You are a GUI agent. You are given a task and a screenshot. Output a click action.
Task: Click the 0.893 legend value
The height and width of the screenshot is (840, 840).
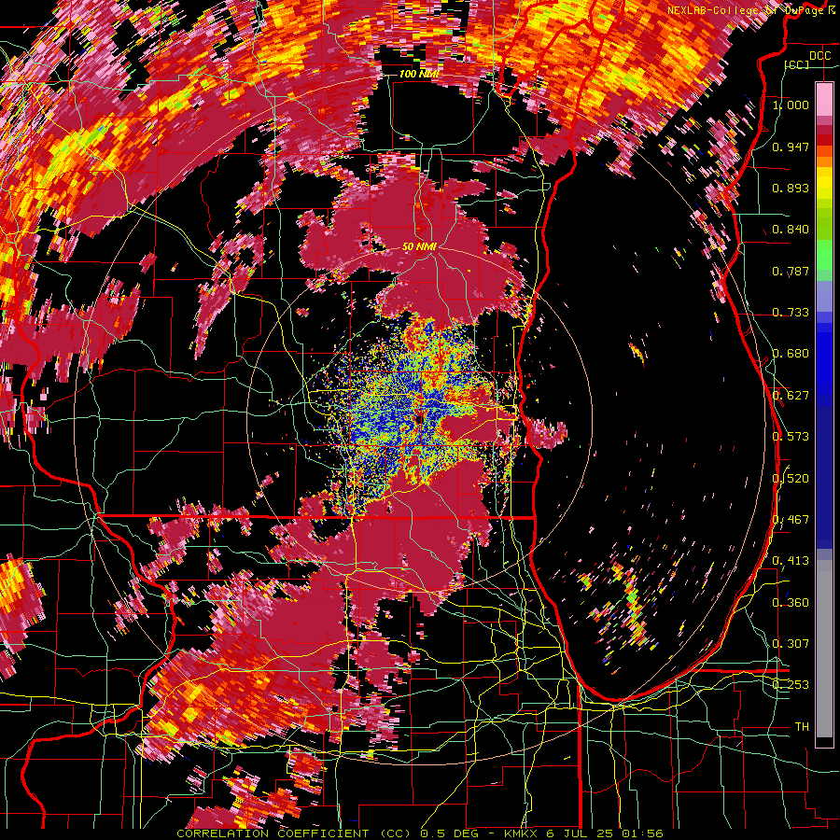click(x=791, y=188)
